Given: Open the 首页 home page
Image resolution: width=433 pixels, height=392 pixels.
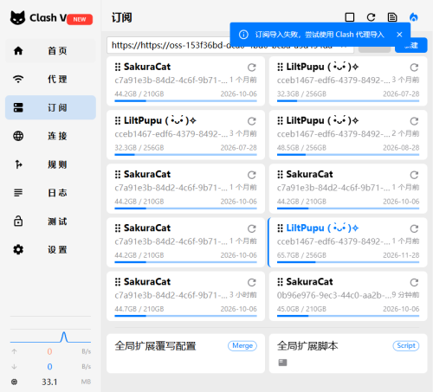Looking at the screenshot, I should click(x=50, y=51).
